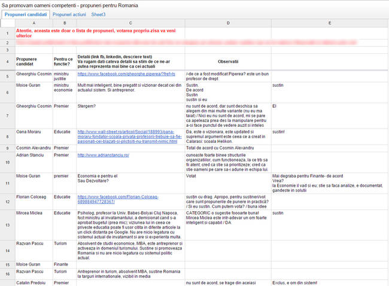The width and height of the screenshot is (389, 286).
Task: Select row 13 header
Action: [7, 225]
